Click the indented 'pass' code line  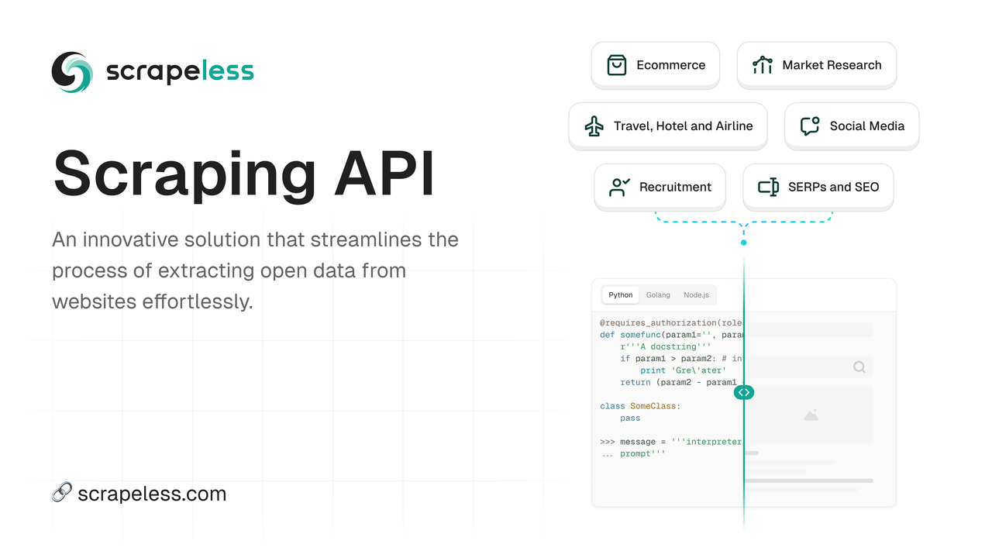[x=630, y=418]
